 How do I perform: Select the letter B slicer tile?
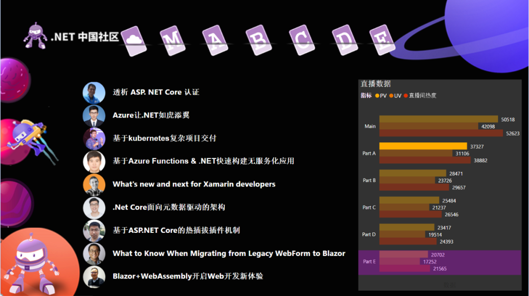(259, 40)
